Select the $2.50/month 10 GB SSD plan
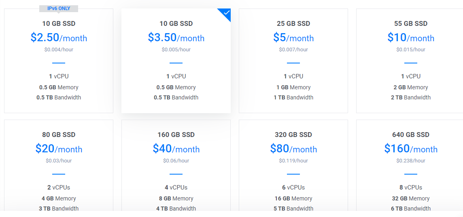The width and height of the screenshot is (463, 217). click(x=59, y=38)
